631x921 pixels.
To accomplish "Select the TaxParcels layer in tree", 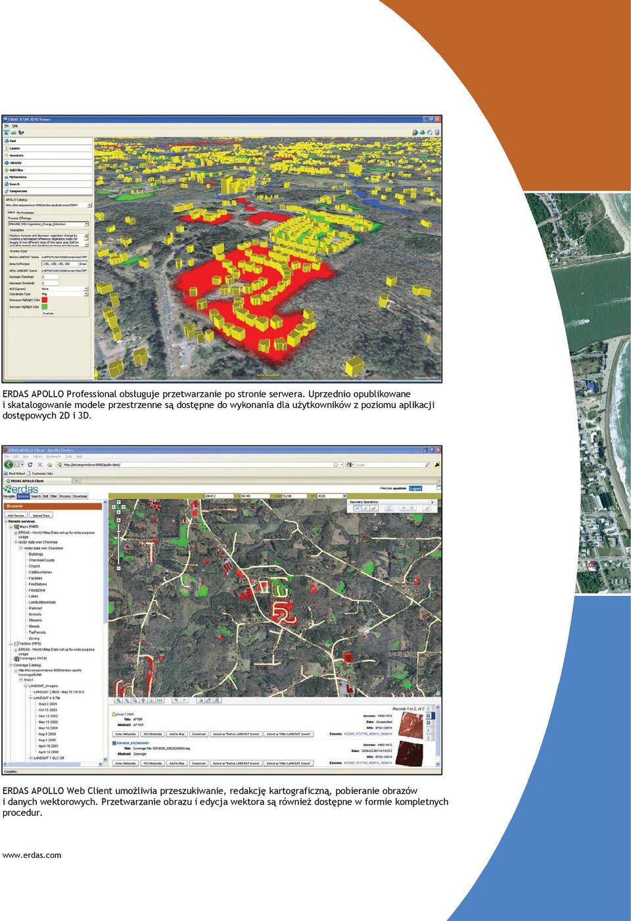I will 37,633.
